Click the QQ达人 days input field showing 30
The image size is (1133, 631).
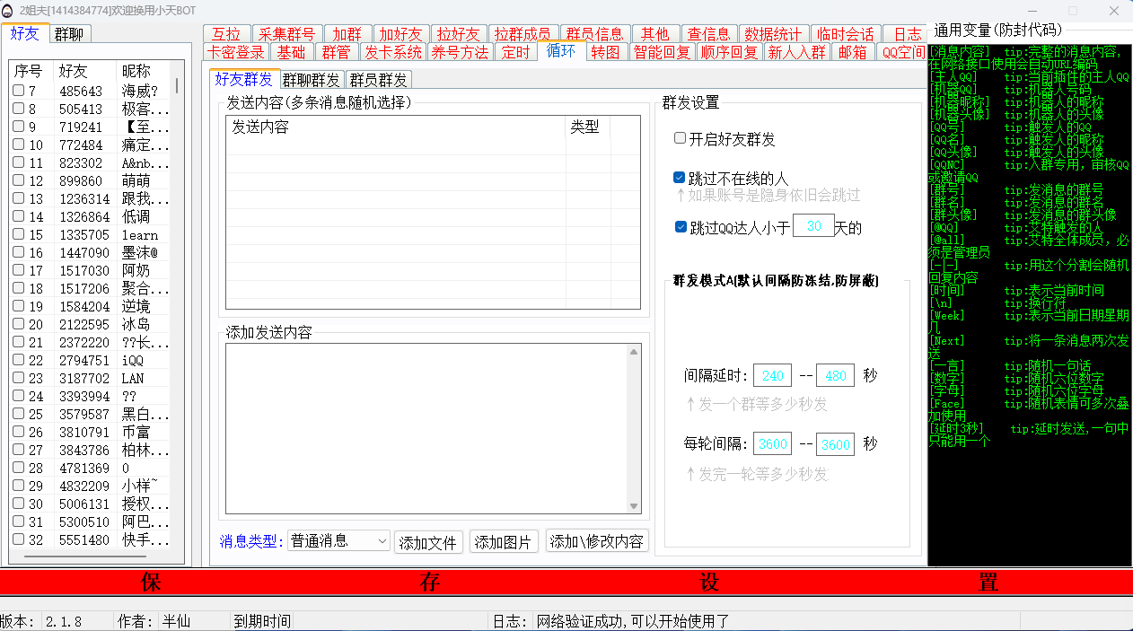pyautogui.click(x=813, y=227)
